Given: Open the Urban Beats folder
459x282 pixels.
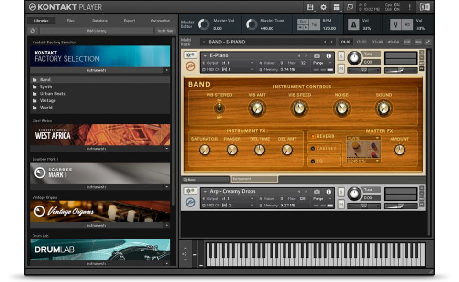Looking at the screenshot, I should (53, 94).
